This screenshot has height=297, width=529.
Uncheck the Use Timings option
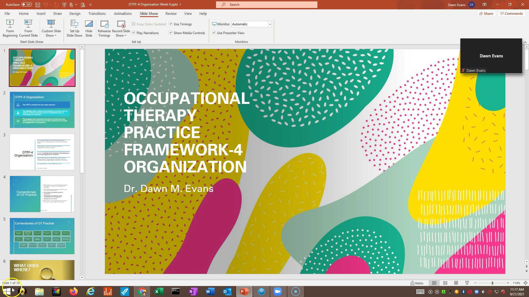(x=171, y=24)
